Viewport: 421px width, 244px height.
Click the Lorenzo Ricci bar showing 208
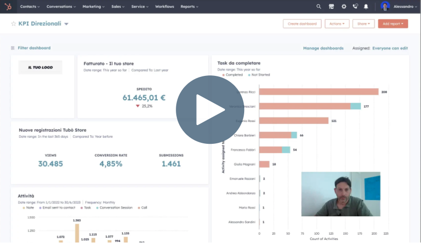(318, 92)
